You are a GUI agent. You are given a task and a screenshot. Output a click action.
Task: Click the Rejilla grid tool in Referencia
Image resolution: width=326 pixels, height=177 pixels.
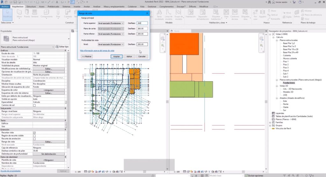point(287,17)
